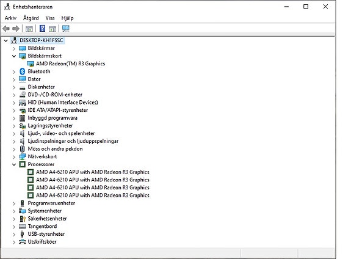Expand the Utskriftsköer category arrow
Screen dimensions: 351x259
click(14, 242)
